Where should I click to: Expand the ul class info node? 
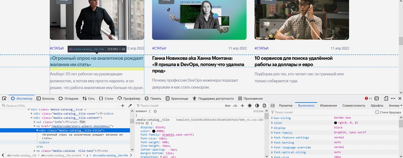pos(35,122)
